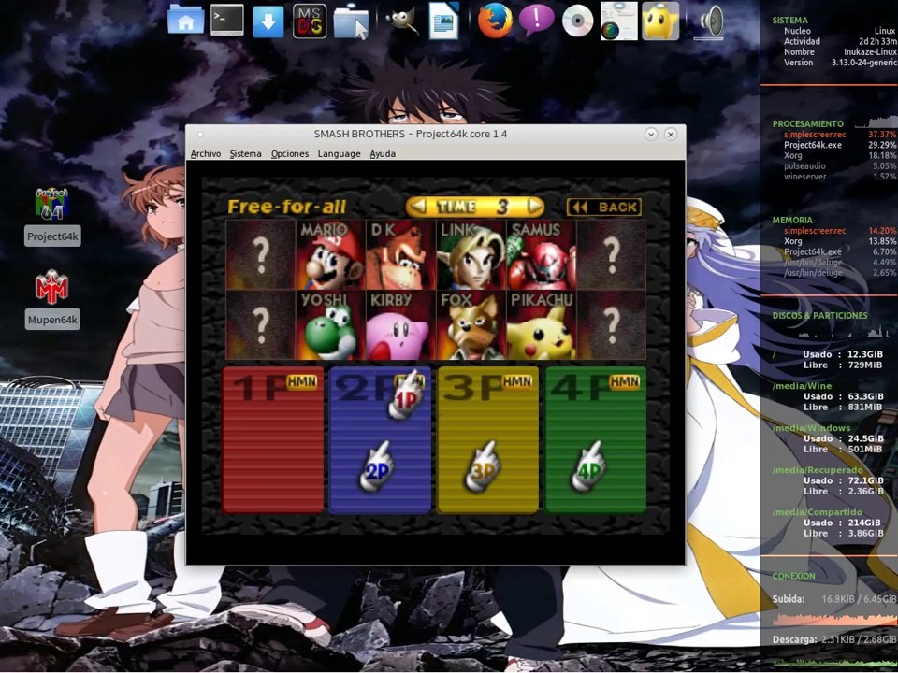
Task: Click the '/media/Wine' partition label
Action: 802,386
